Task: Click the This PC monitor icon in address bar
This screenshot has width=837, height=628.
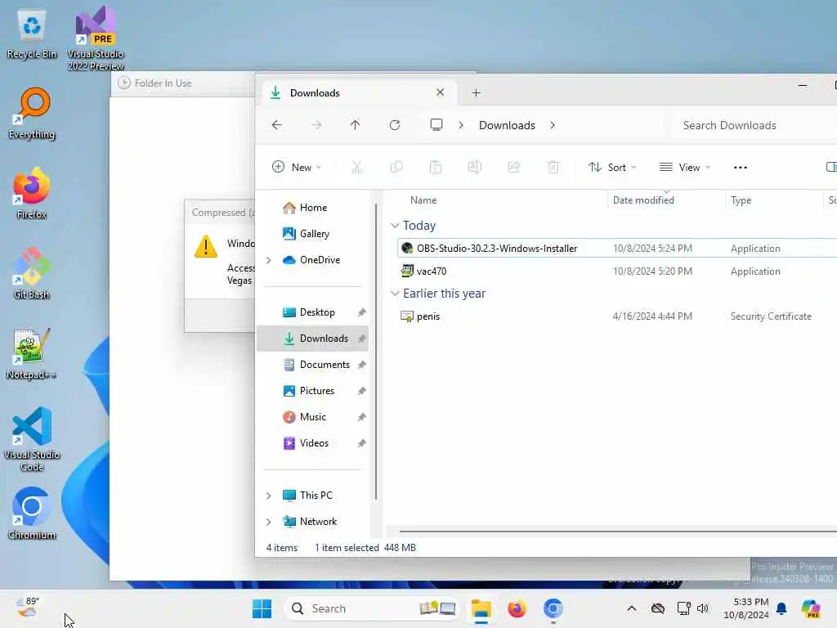Action: click(x=436, y=125)
